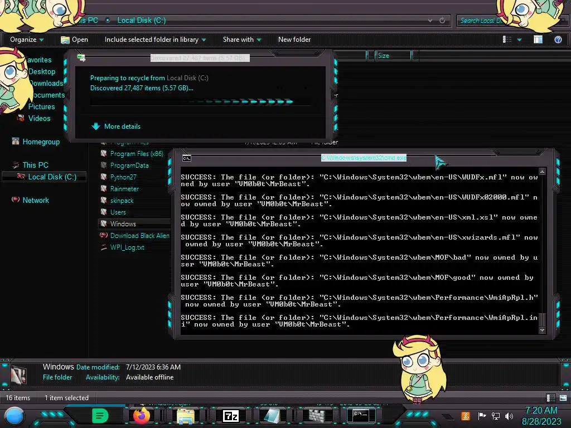This screenshot has height=428, width=571.
Task: Click the Windows folder thumbnail in details pane
Action: point(18,374)
